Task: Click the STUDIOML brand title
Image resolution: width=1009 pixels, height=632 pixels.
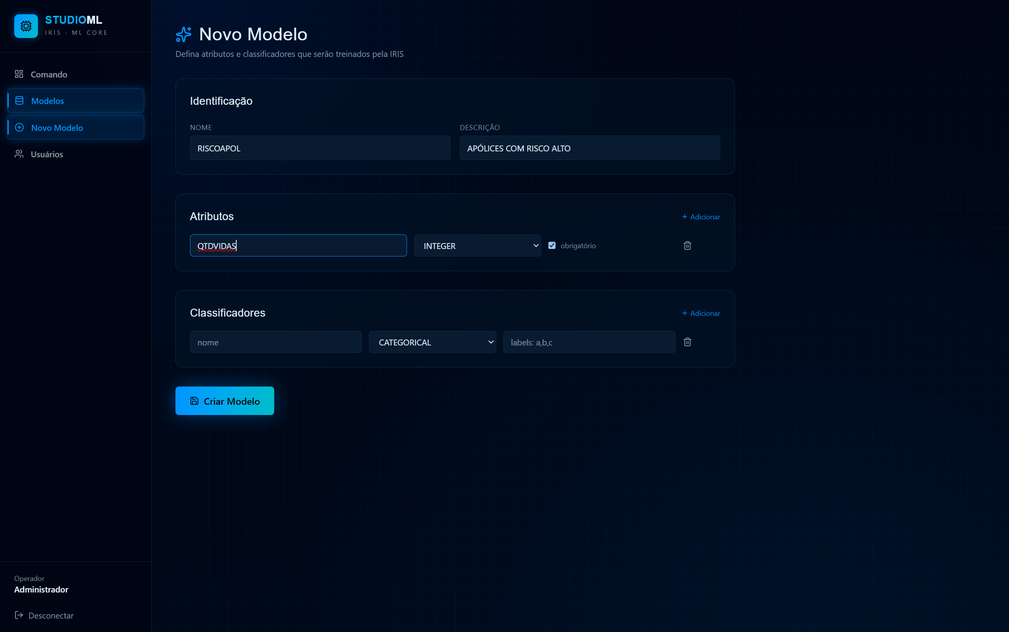Action: click(x=73, y=20)
